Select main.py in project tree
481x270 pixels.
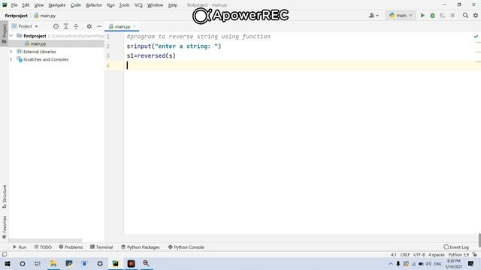(x=38, y=43)
